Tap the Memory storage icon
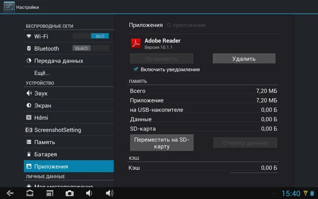Viewport: 318px width, 199px height. pos(29,142)
